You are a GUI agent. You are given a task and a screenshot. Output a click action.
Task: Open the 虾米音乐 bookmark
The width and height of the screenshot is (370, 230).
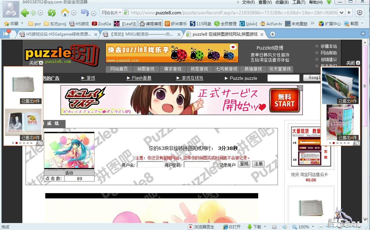(x=176, y=24)
